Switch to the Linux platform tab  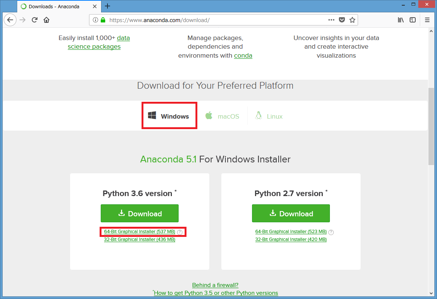point(269,116)
